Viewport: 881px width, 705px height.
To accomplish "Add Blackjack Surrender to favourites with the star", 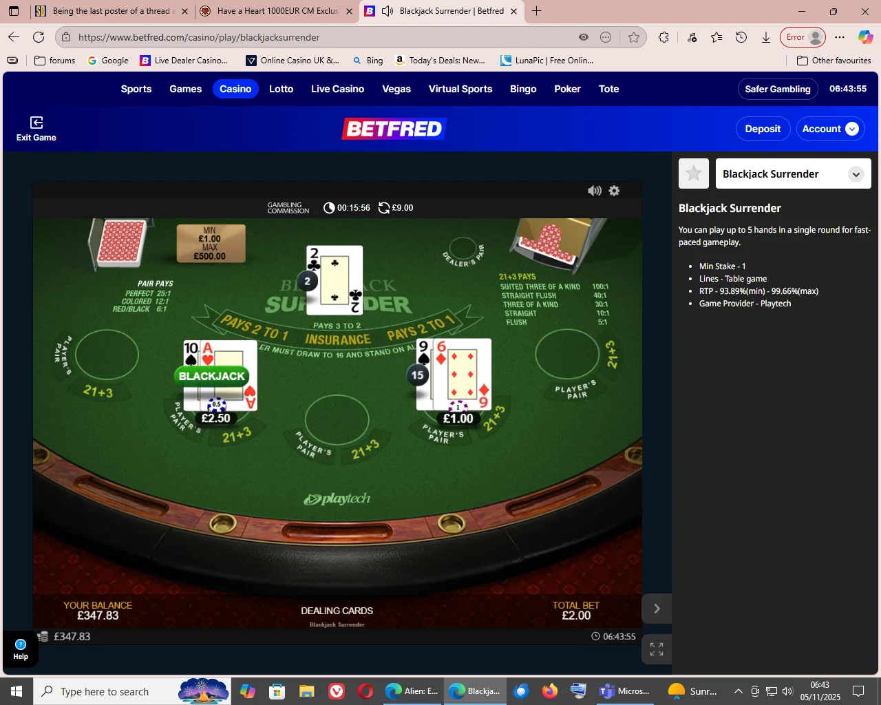I will 694,173.
